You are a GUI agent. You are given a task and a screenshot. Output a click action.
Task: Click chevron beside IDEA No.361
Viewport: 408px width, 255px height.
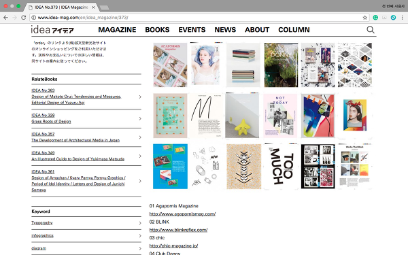(x=140, y=181)
